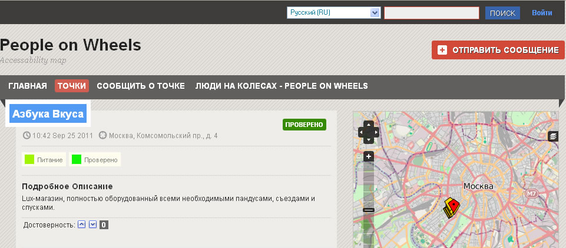This screenshot has width=566, height=248.
Task: Pan the map down with the south arrow
Action: pyautogui.click(x=369, y=140)
